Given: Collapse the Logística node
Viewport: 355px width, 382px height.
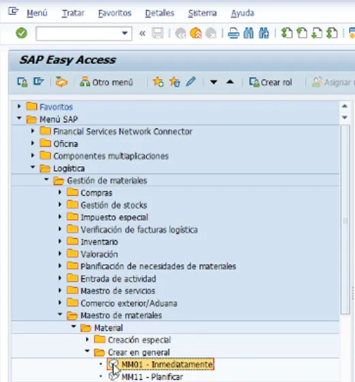Looking at the screenshot, I should pyautogui.click(x=33, y=167).
